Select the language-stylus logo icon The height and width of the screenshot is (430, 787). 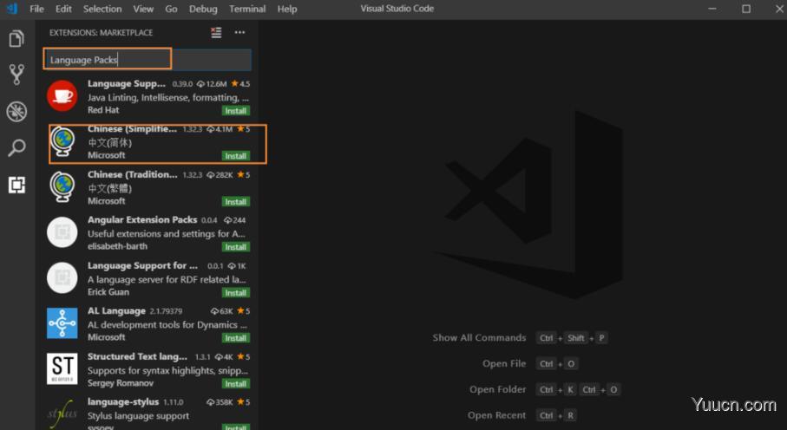click(x=62, y=414)
